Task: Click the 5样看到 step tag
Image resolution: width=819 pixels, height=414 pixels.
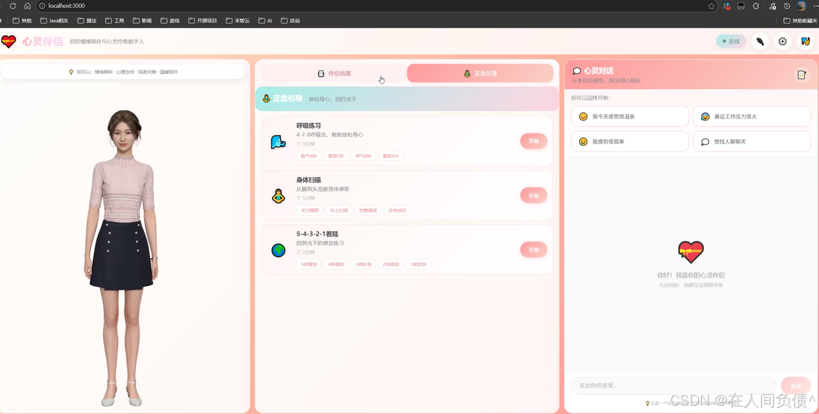Action: click(x=309, y=264)
